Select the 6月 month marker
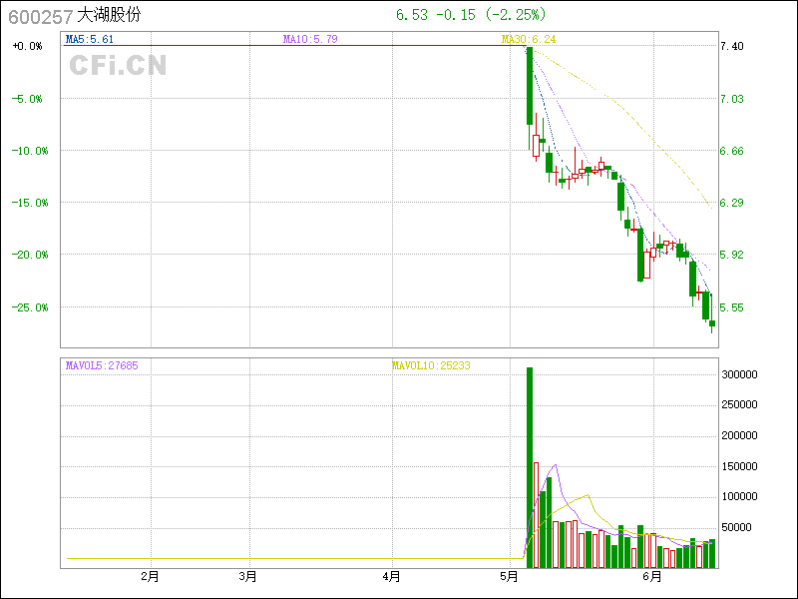 coord(651,576)
